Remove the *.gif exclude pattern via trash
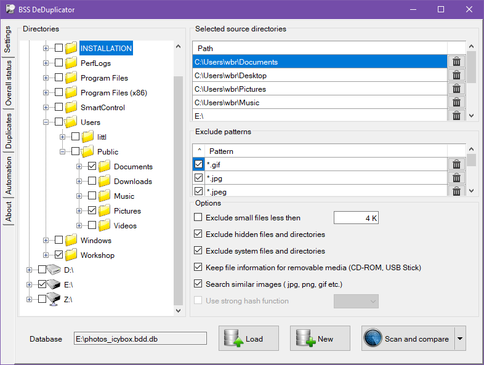This screenshot has height=365, width=484. coord(456,164)
